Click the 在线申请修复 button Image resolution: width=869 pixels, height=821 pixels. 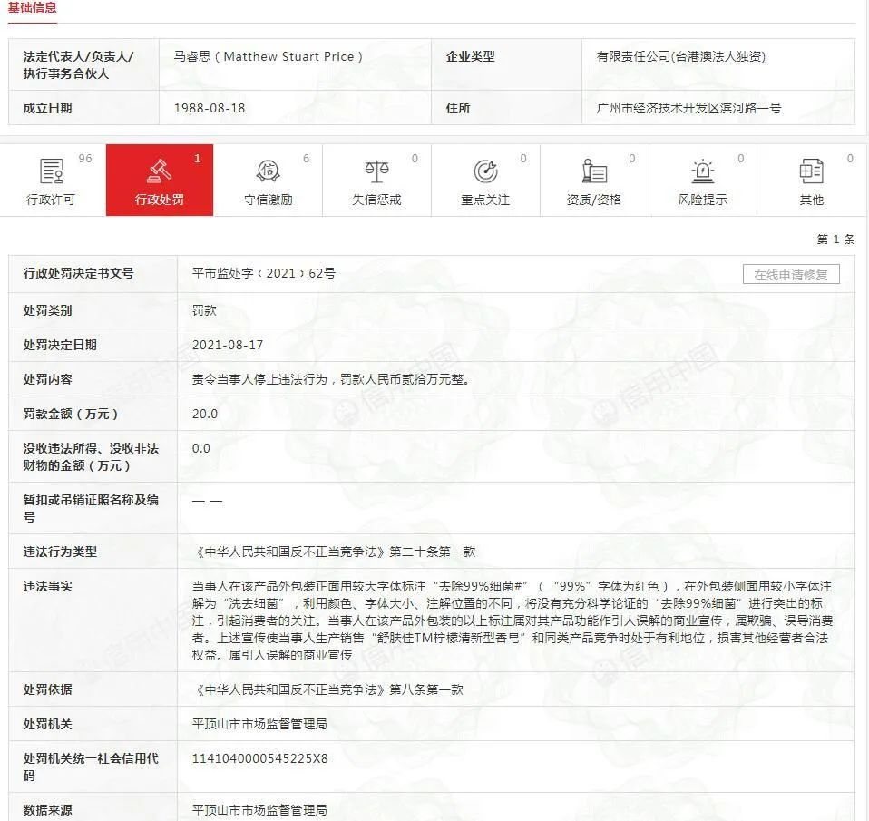click(x=792, y=274)
